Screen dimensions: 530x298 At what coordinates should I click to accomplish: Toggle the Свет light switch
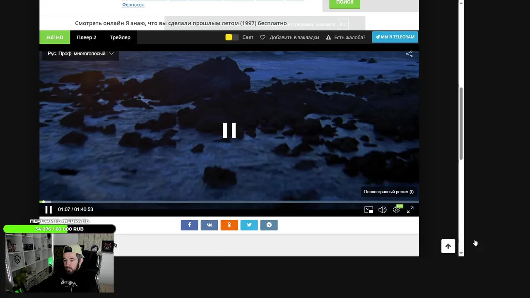point(232,37)
